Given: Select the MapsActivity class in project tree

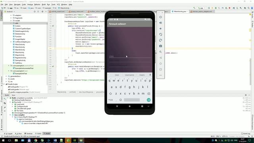Looking at the screenshot, I should point(19,55).
